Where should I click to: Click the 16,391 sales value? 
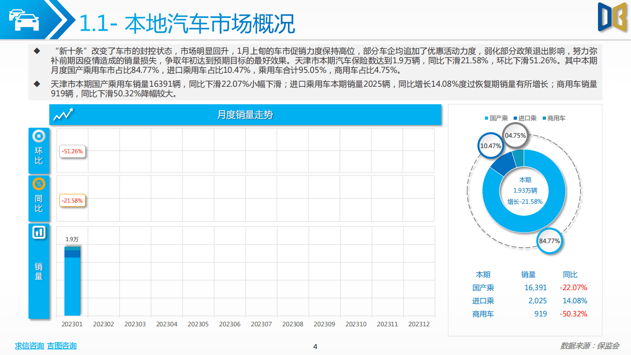pos(536,288)
